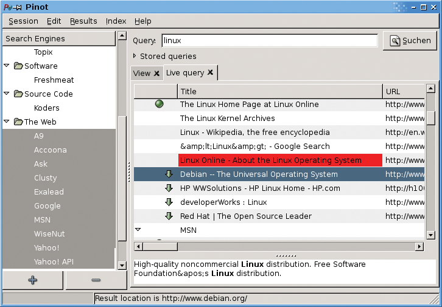Switch to the Live query tab
442x307 pixels.
[x=185, y=72]
